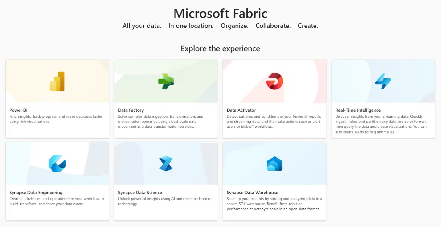This screenshot has width=441, height=228.
Task: Click the yellow Power BI bar chart icon
Action: tap(57, 81)
